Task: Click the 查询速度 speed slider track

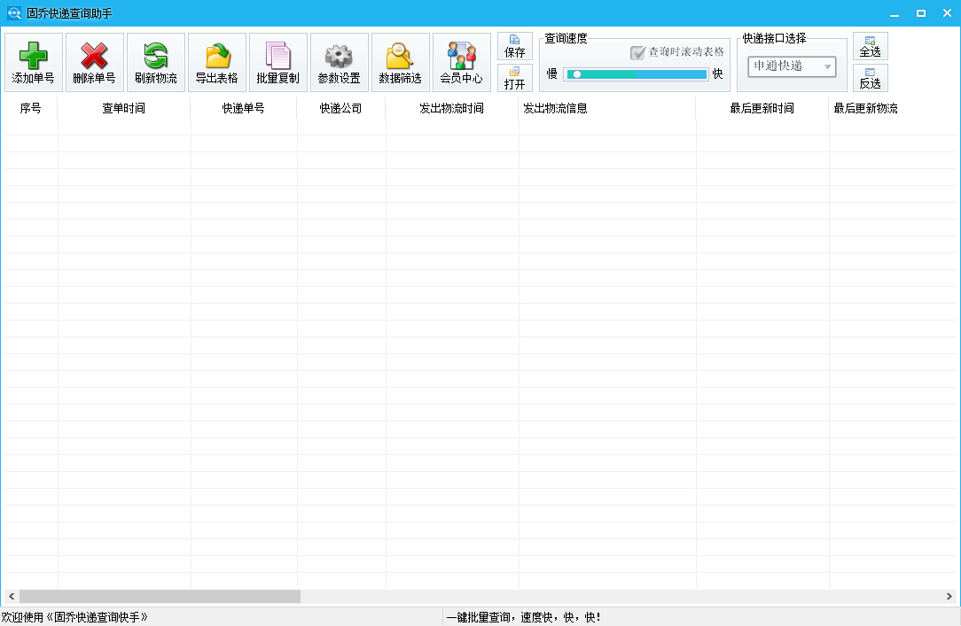Action: tap(637, 74)
